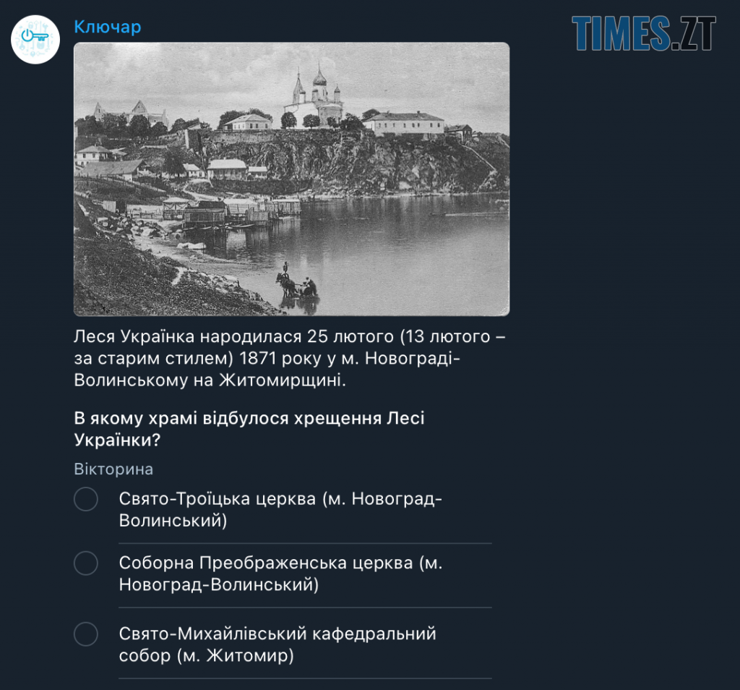Click the wooden riverside huts in the photo

click(231, 212)
